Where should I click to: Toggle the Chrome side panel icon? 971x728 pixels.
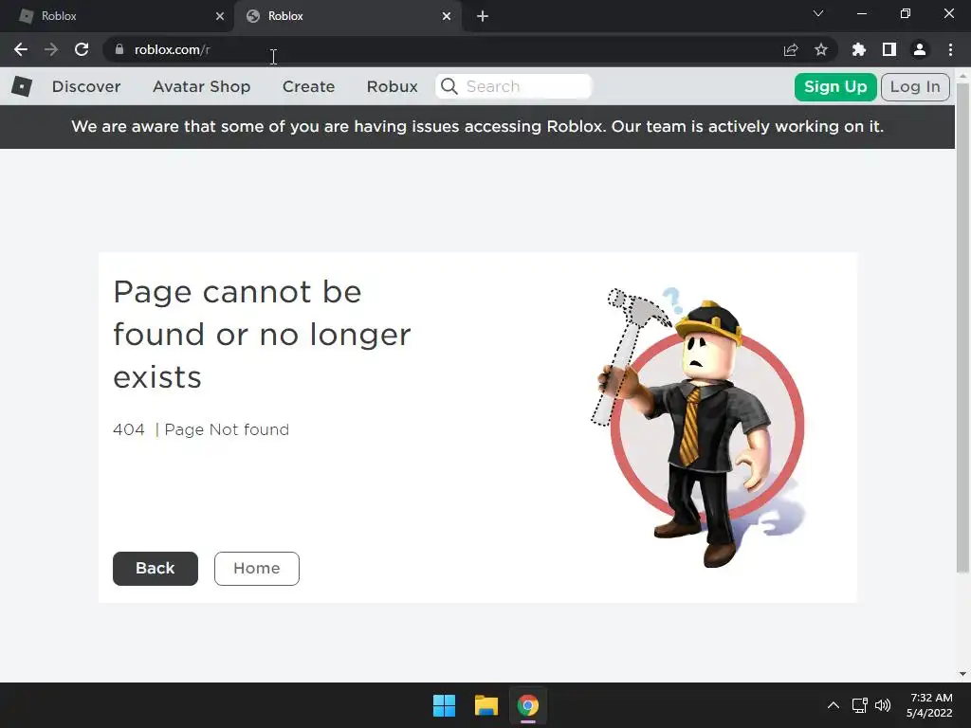[889, 49]
